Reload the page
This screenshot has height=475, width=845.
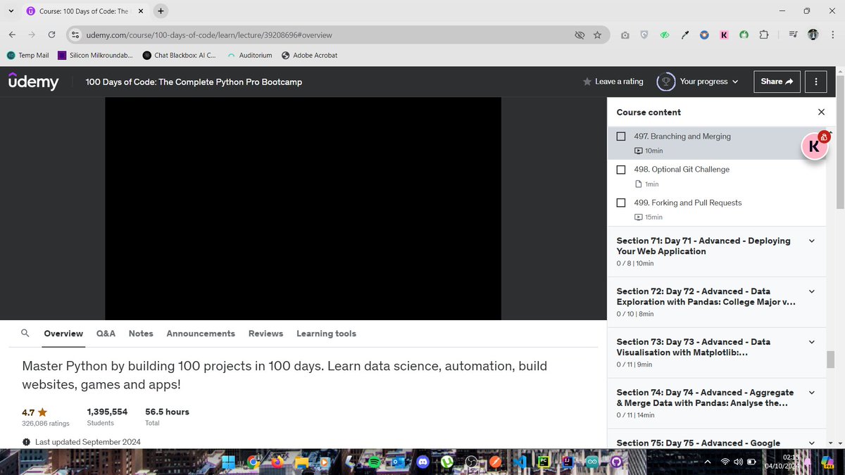click(51, 34)
